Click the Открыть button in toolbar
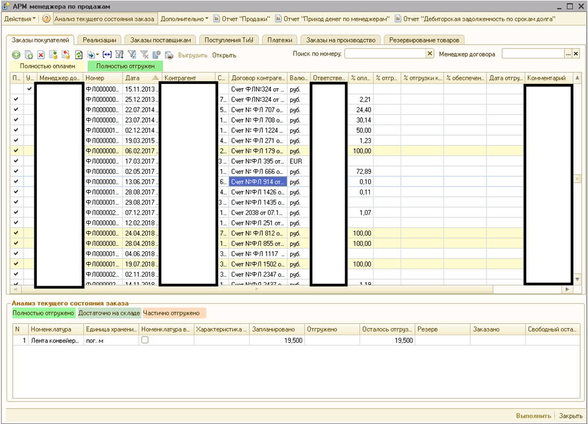The image size is (588, 424). pyautogui.click(x=224, y=55)
